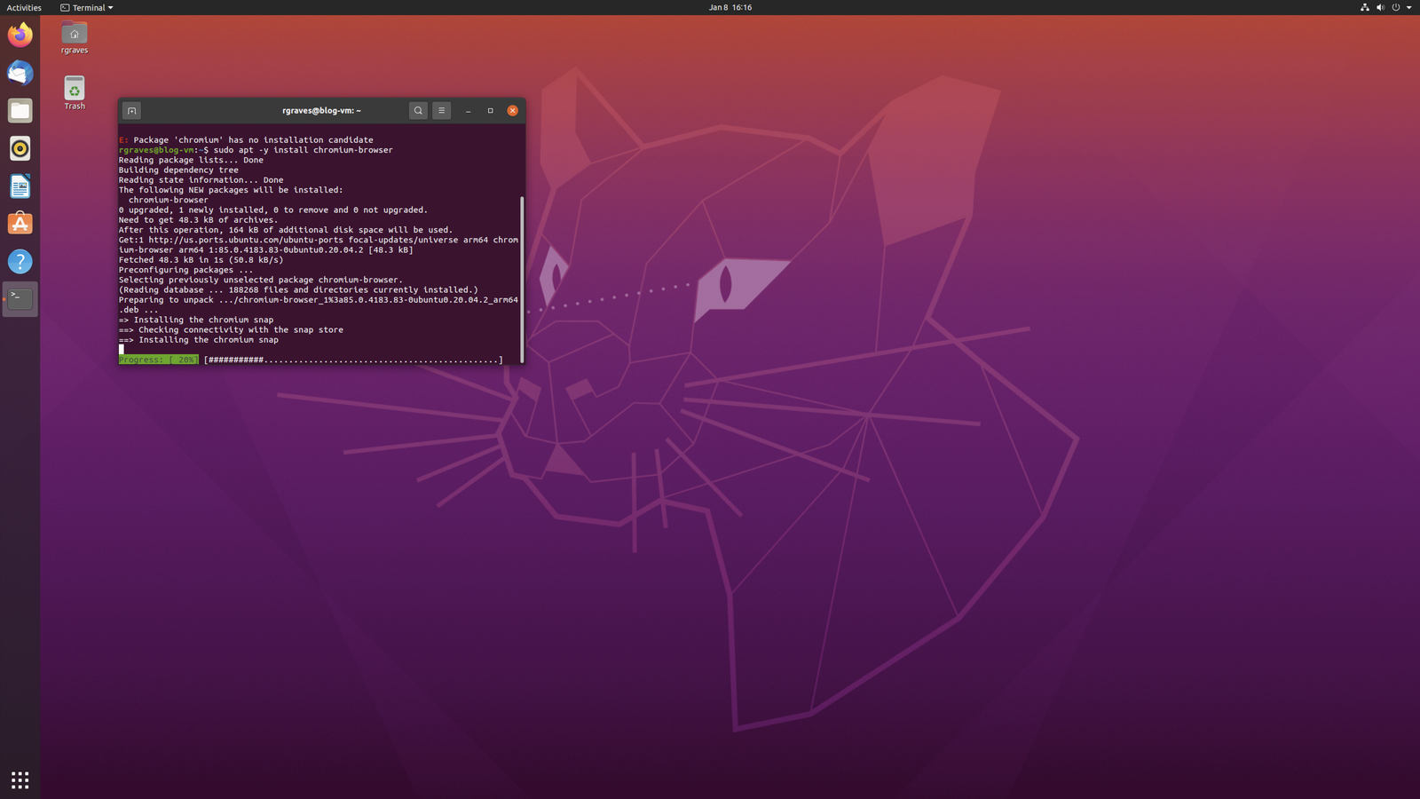
Task: Click the Activities button
Action: 24,7
